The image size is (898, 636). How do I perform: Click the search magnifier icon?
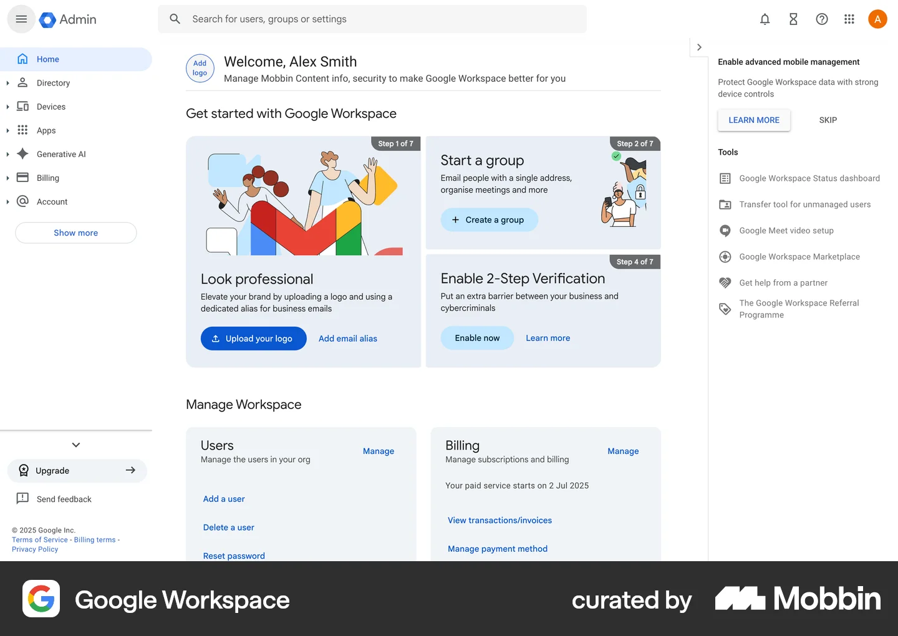pyautogui.click(x=175, y=19)
